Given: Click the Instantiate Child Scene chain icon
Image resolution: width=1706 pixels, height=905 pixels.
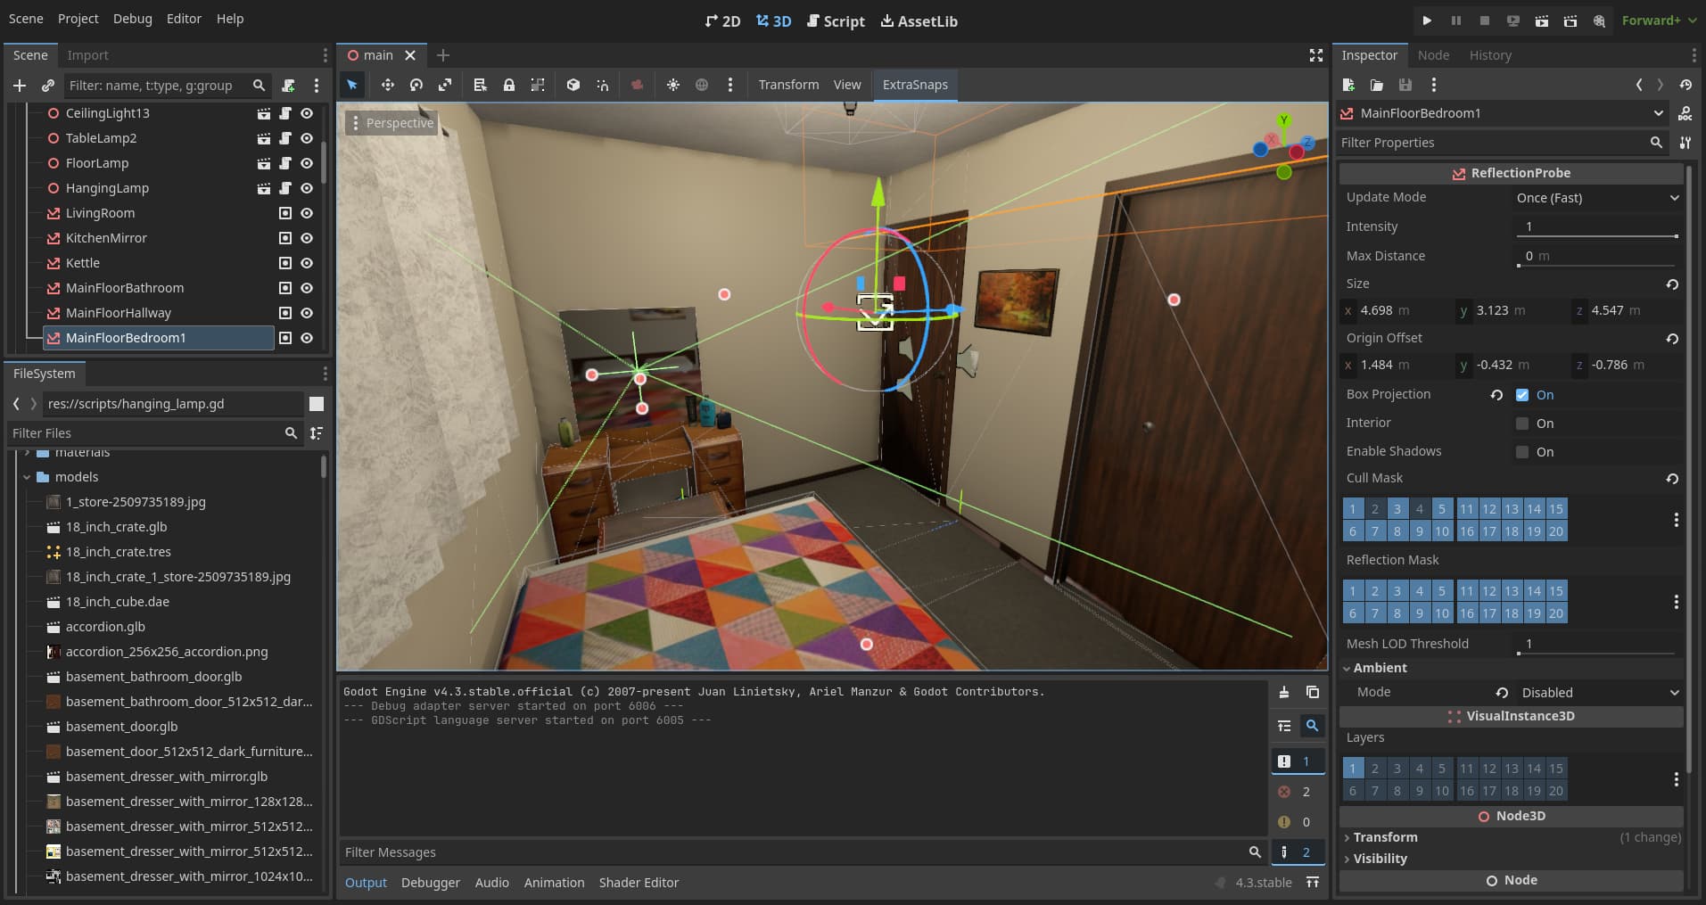Looking at the screenshot, I should [48, 86].
